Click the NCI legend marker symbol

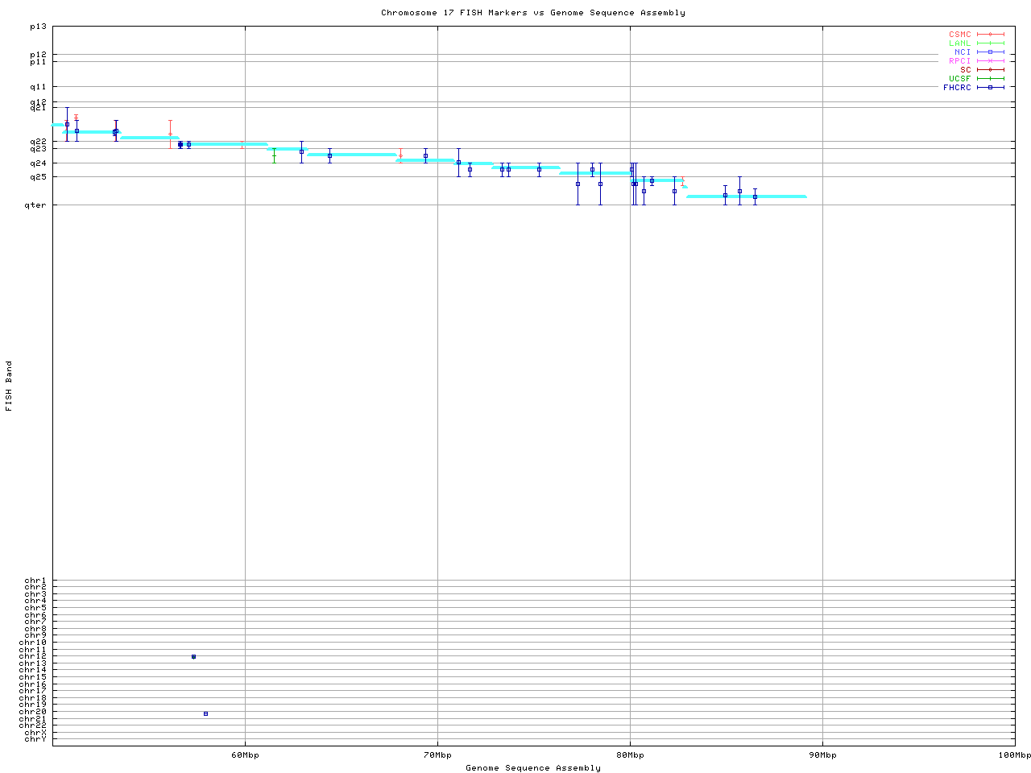(x=990, y=52)
